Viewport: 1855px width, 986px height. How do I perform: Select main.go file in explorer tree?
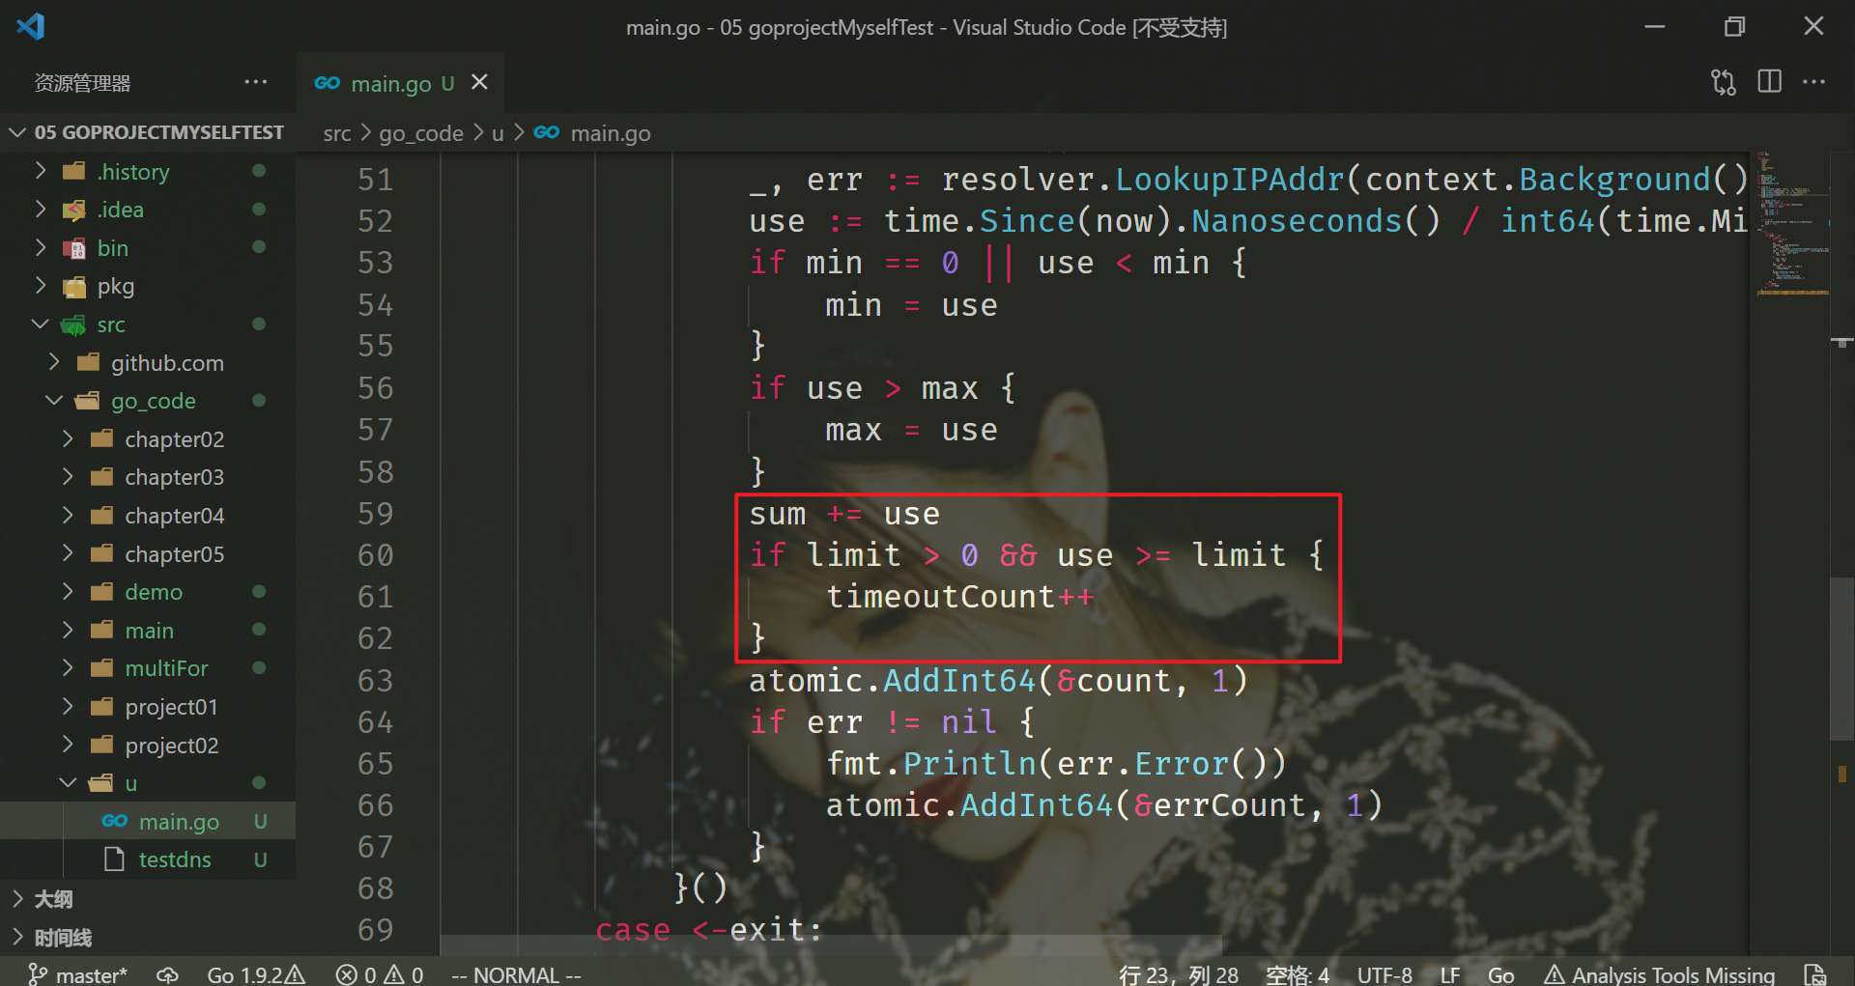coord(147,822)
